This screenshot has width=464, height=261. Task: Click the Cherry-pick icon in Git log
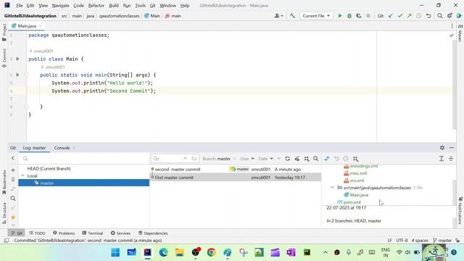[x=297, y=159]
